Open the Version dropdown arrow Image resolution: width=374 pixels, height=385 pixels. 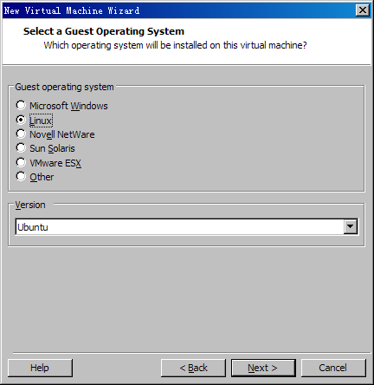[351, 226]
